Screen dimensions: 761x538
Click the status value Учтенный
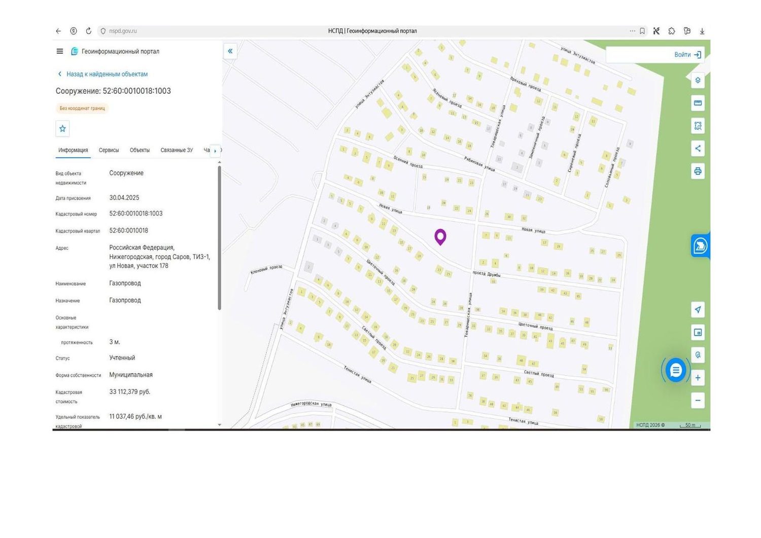pyautogui.click(x=122, y=358)
